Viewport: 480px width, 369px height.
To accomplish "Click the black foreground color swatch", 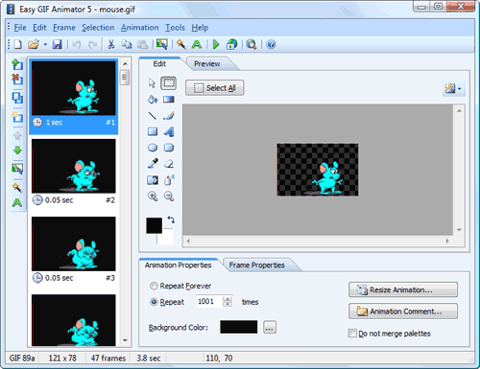I will [x=155, y=225].
